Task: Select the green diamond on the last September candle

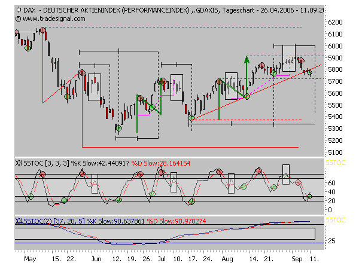Action: point(309,73)
